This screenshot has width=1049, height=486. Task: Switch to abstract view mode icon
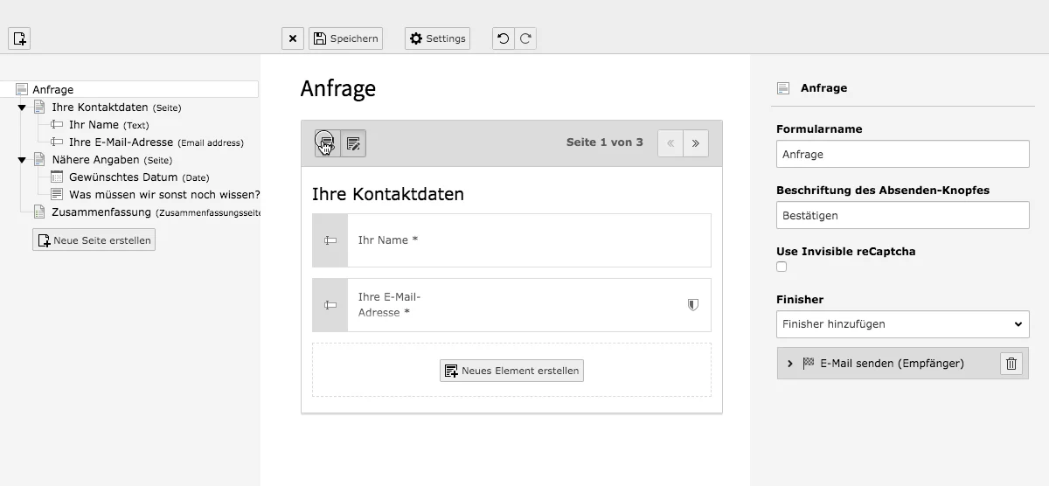[328, 143]
